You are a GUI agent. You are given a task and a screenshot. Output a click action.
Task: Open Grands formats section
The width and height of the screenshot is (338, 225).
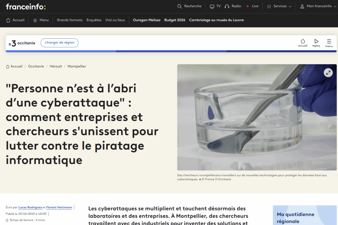coord(70,20)
